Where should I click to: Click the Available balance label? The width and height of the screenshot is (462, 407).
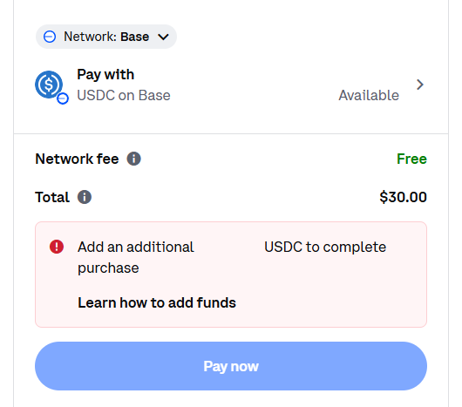tap(369, 95)
